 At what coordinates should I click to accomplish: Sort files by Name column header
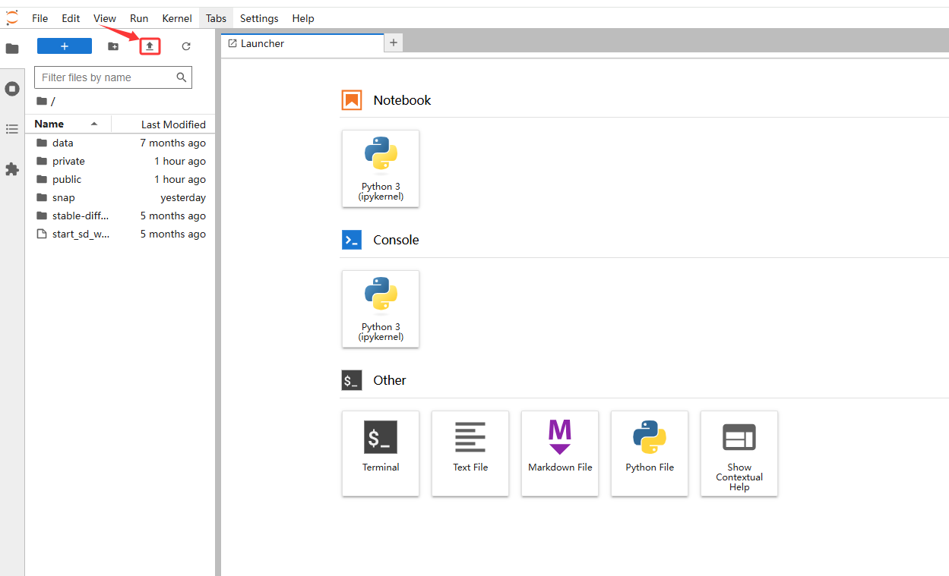point(49,124)
